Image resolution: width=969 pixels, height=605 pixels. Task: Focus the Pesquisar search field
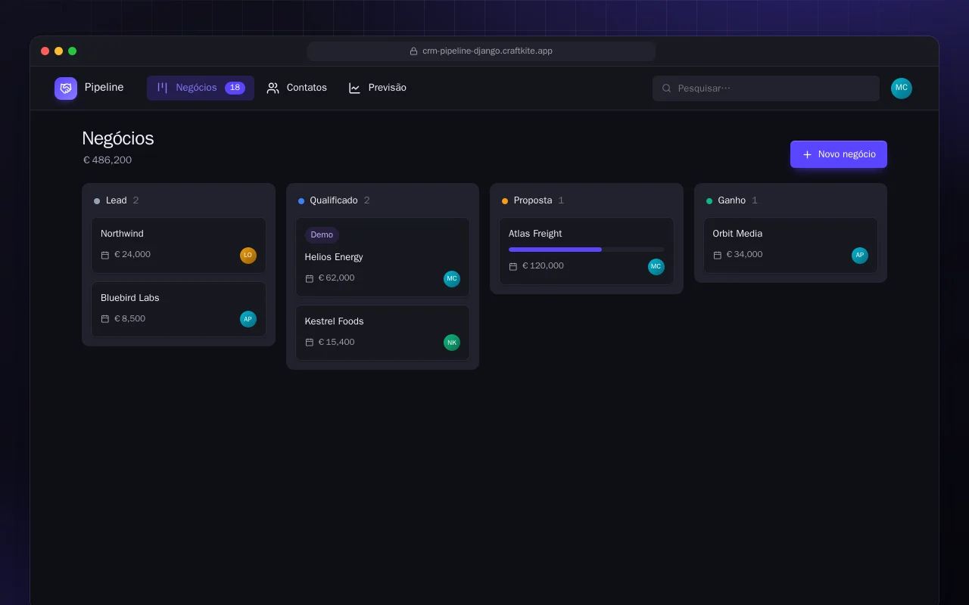[x=766, y=88]
